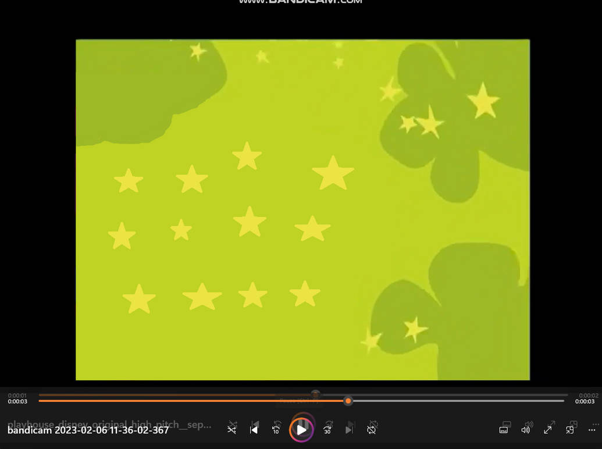The image size is (602, 449).
Task: Open the more options ellipsis menu
Action: [592, 430]
